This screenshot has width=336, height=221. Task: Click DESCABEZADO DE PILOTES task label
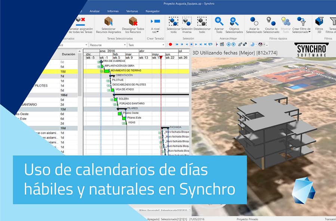point(129,85)
